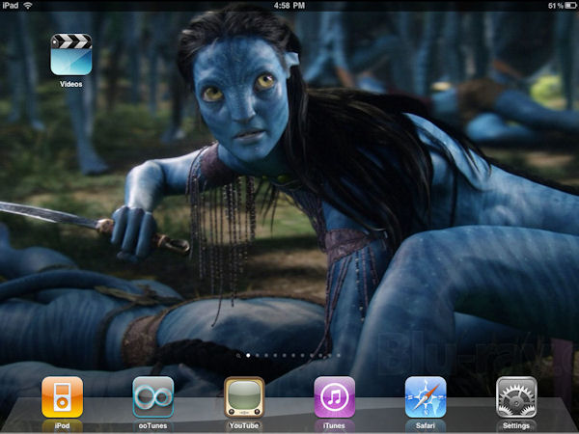The image size is (579, 434).
Task: Open the Settings app
Action: 516,397
